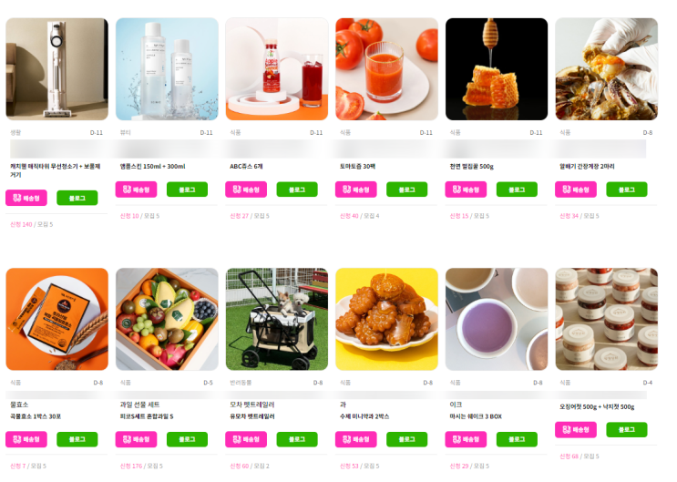The image size is (677, 482).
Task: Open the 알배기 간장게장 2마리 product title
Action: pyautogui.click(x=587, y=166)
